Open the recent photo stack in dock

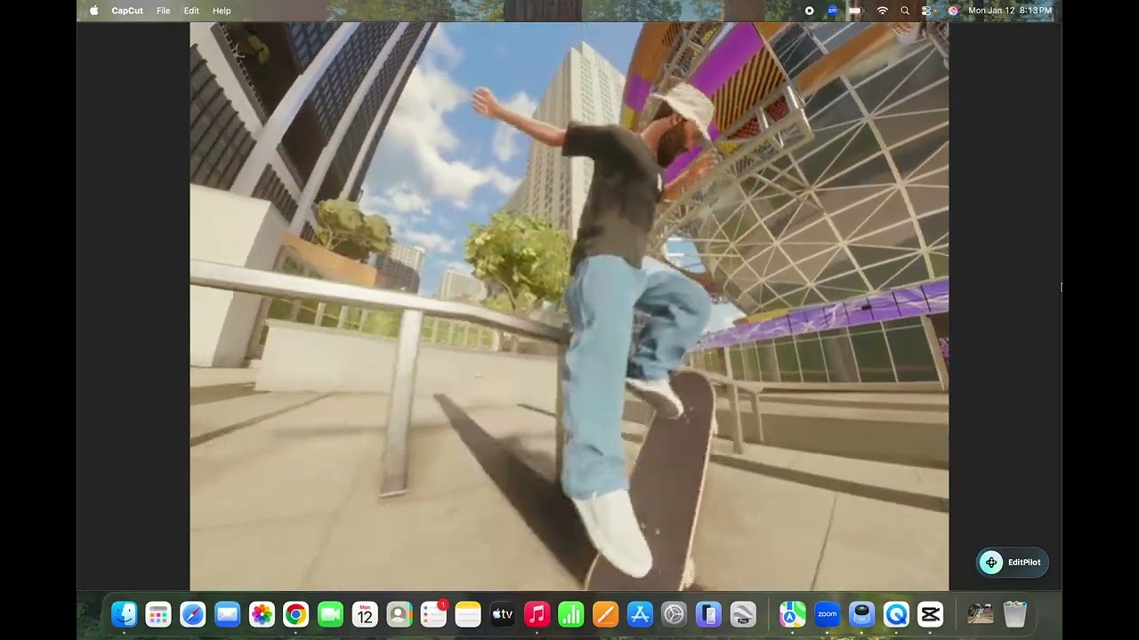(x=981, y=614)
